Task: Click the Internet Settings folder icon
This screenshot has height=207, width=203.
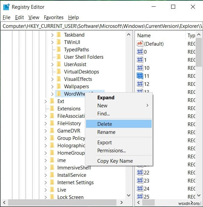Action: pyautogui.click(x=52, y=183)
